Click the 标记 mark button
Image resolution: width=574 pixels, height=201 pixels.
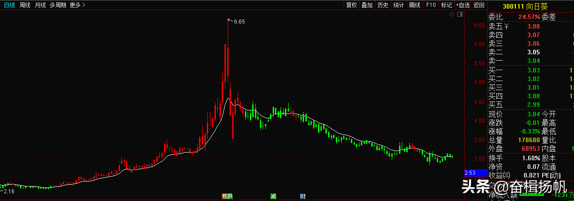pos(446,5)
